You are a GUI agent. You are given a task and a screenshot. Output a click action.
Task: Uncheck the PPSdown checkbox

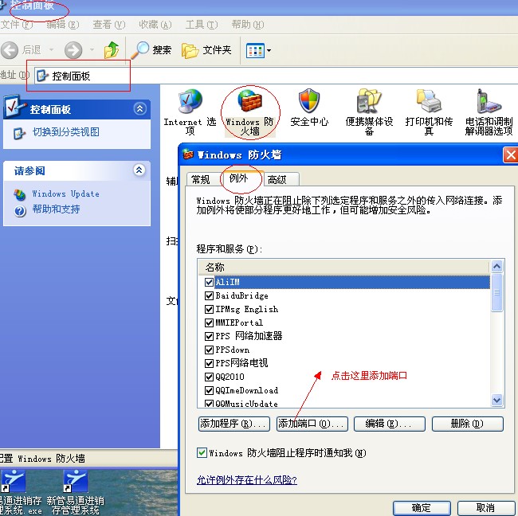pos(209,350)
